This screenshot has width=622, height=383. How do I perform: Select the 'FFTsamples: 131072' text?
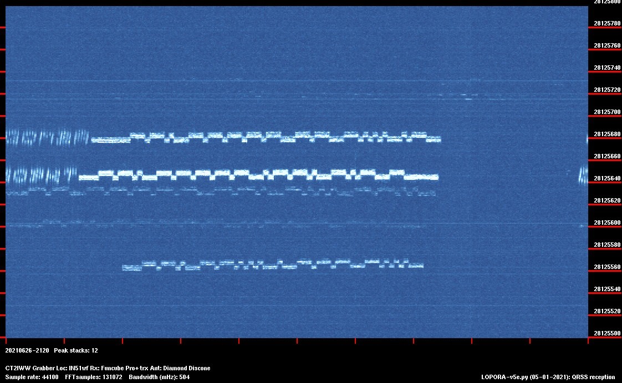point(94,377)
